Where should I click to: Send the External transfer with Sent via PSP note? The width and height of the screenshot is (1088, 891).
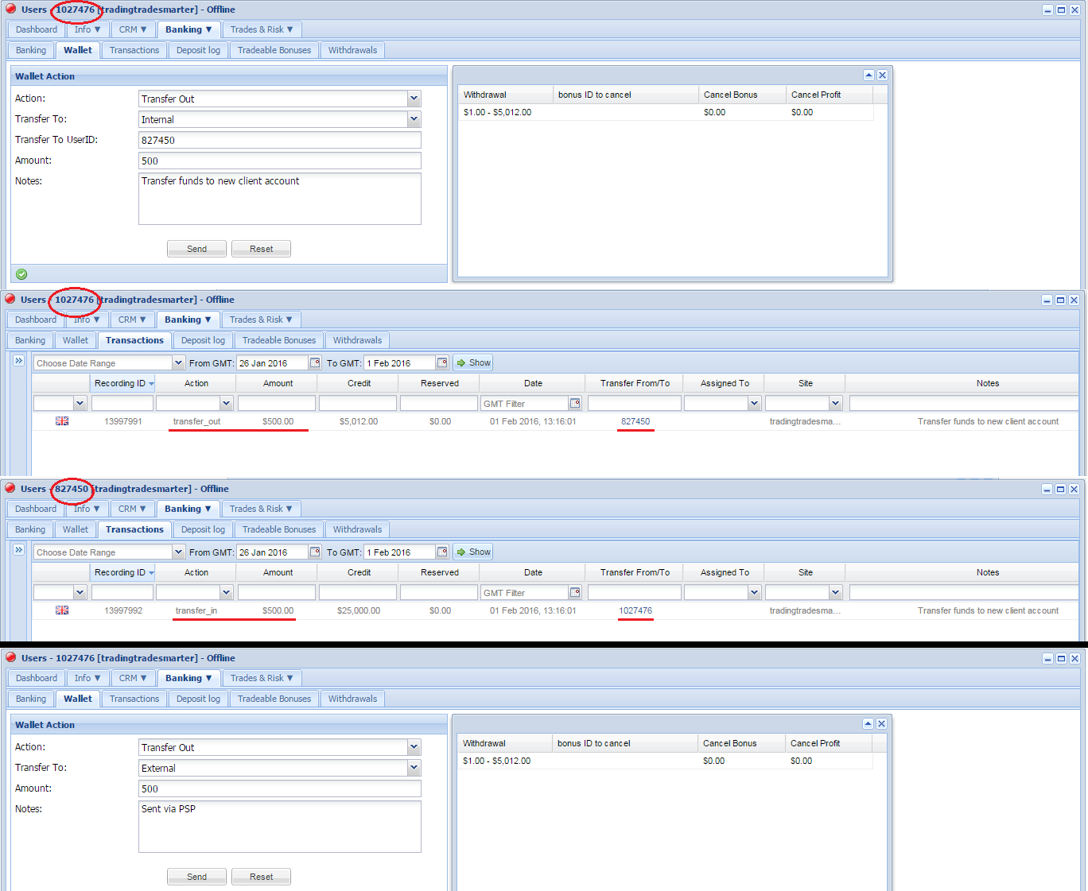click(x=196, y=877)
